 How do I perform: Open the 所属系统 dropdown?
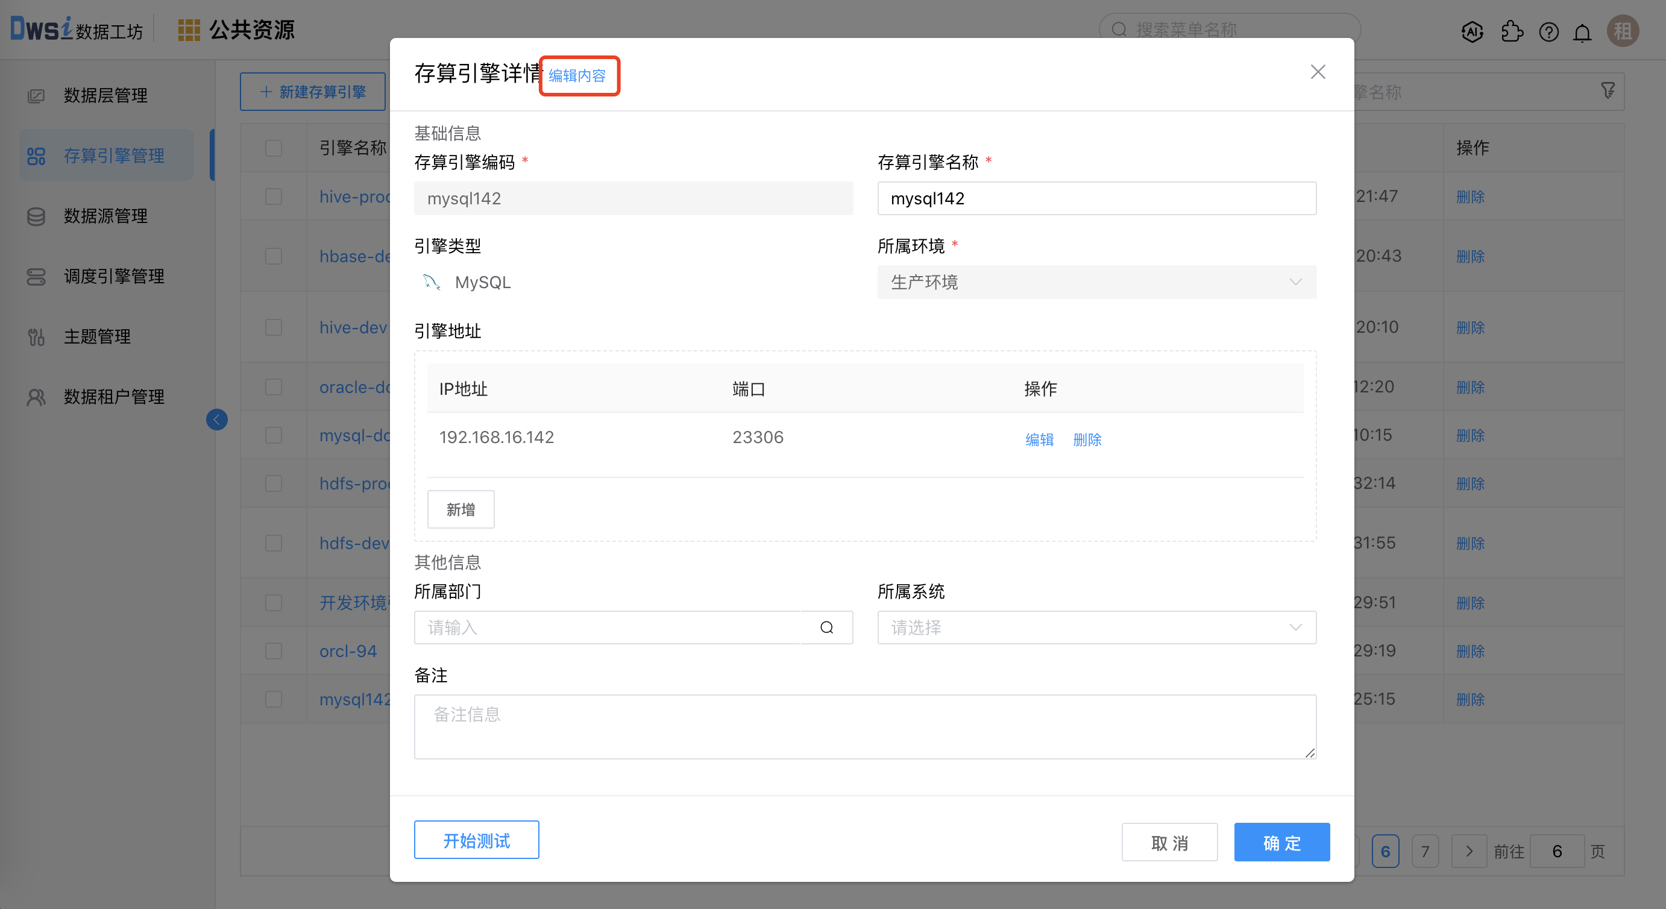click(x=1096, y=627)
